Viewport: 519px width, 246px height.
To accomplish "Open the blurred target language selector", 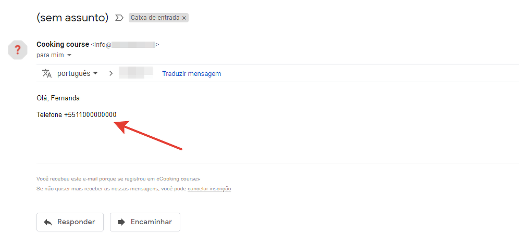I will [136, 73].
